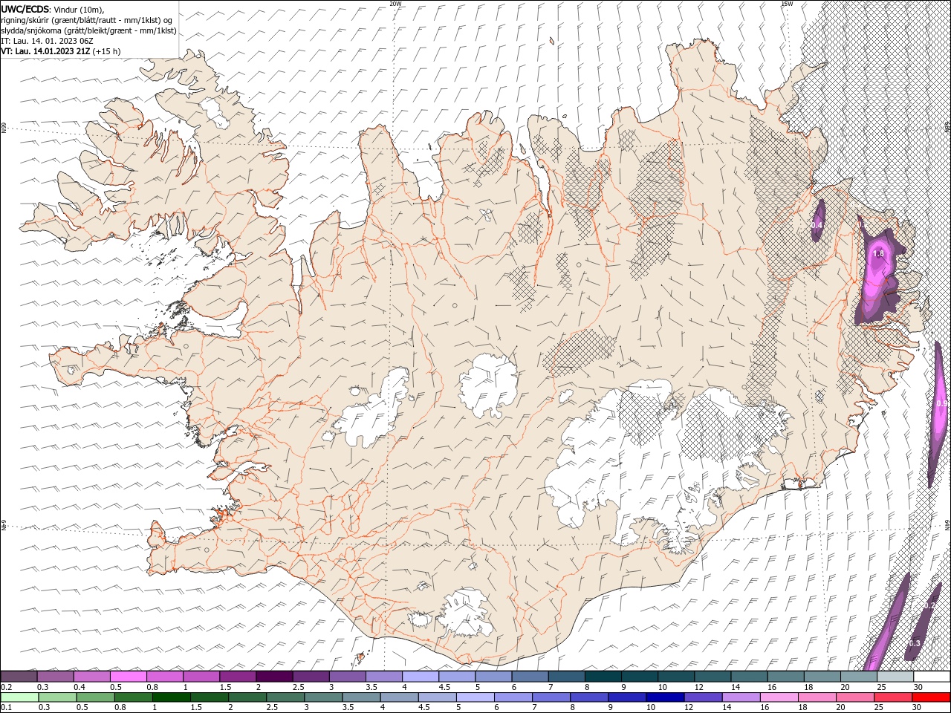Pick the top-row swatch labeled 1.5
This screenshot has width=951, height=713.
(238, 677)
